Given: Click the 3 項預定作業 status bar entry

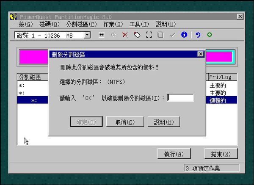Looking at the screenshot, I should tap(211, 168).
